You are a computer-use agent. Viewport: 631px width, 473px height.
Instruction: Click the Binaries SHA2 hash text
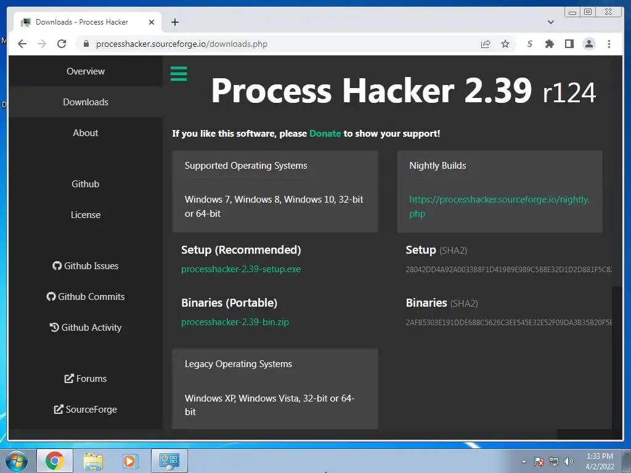pyautogui.click(x=508, y=323)
